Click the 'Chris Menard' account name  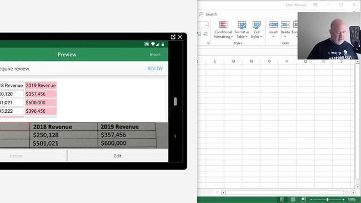296,5
